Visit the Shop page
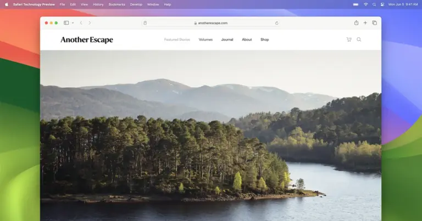The width and height of the screenshot is (422, 221). tap(264, 39)
